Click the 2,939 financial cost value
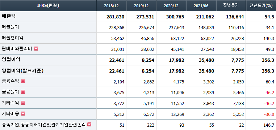276x130 pixels. tap(209, 93)
